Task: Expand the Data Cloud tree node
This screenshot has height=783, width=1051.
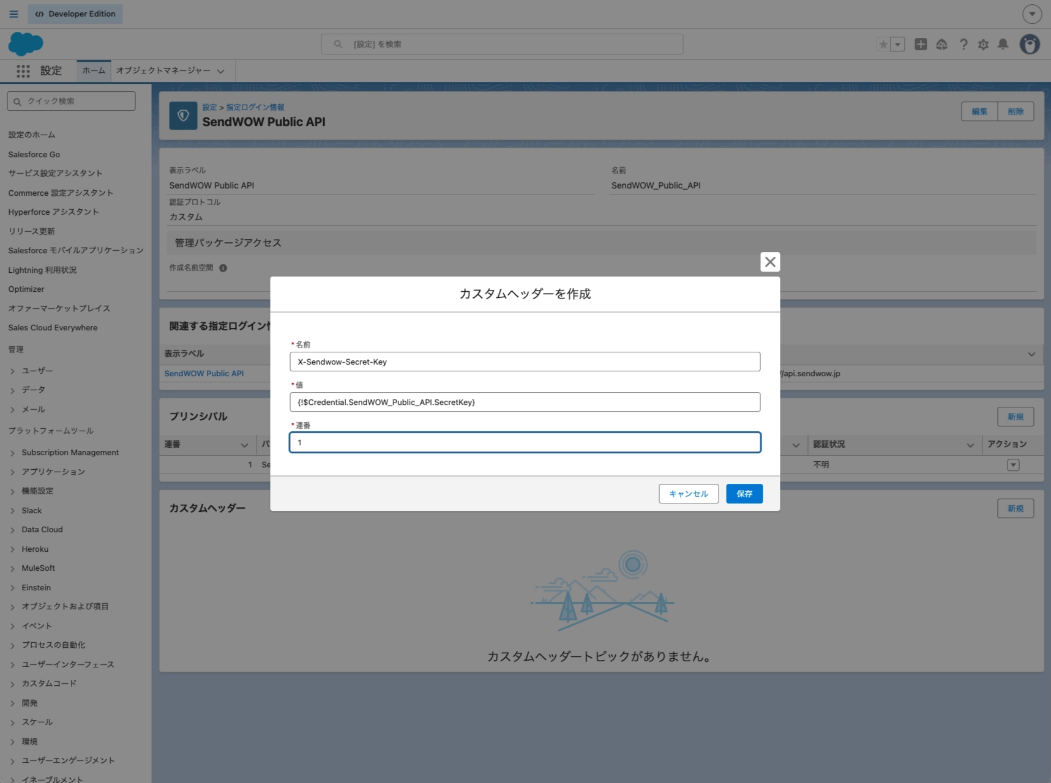Action: (x=12, y=530)
